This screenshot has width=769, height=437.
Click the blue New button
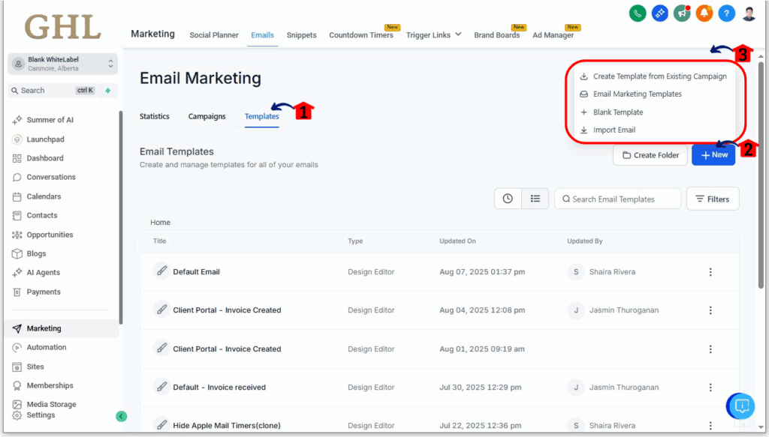click(x=713, y=155)
